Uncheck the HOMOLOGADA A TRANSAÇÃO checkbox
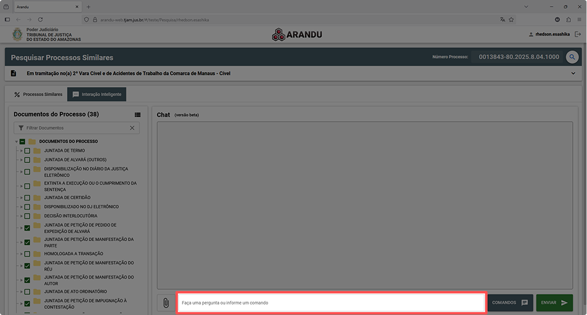This screenshot has height=315, width=587. pyautogui.click(x=27, y=253)
